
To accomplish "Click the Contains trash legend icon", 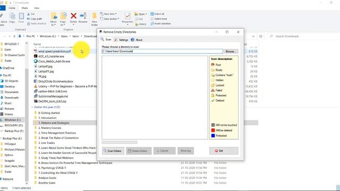I will (x=212, y=75).
